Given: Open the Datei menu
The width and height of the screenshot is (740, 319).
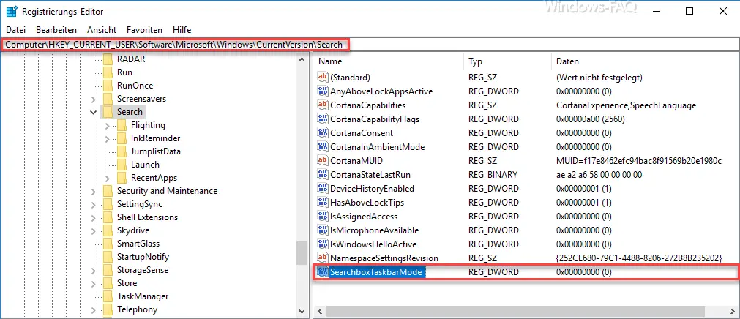Looking at the screenshot, I should click(x=15, y=30).
